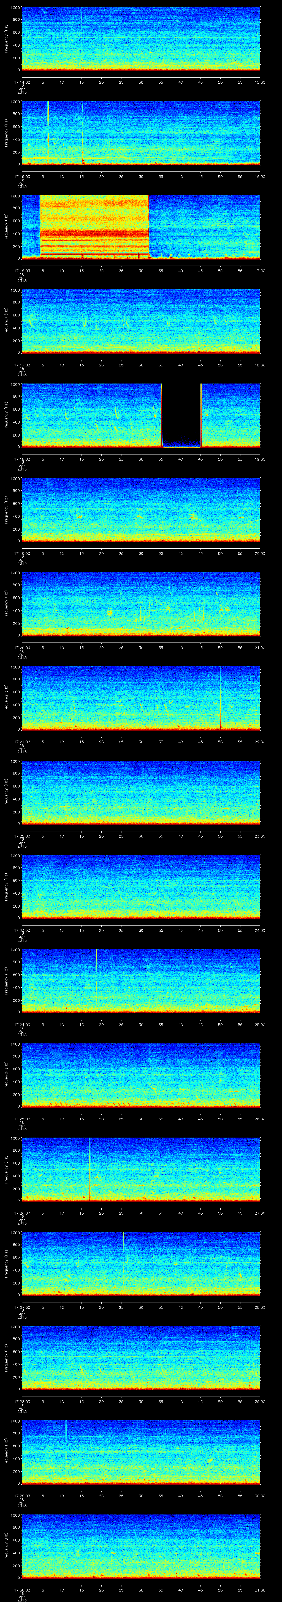Click the 15:00 end label of the first spectrogram

[x=260, y=82]
